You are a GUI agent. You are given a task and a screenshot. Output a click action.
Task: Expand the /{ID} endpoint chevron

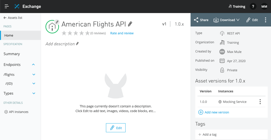34,84
